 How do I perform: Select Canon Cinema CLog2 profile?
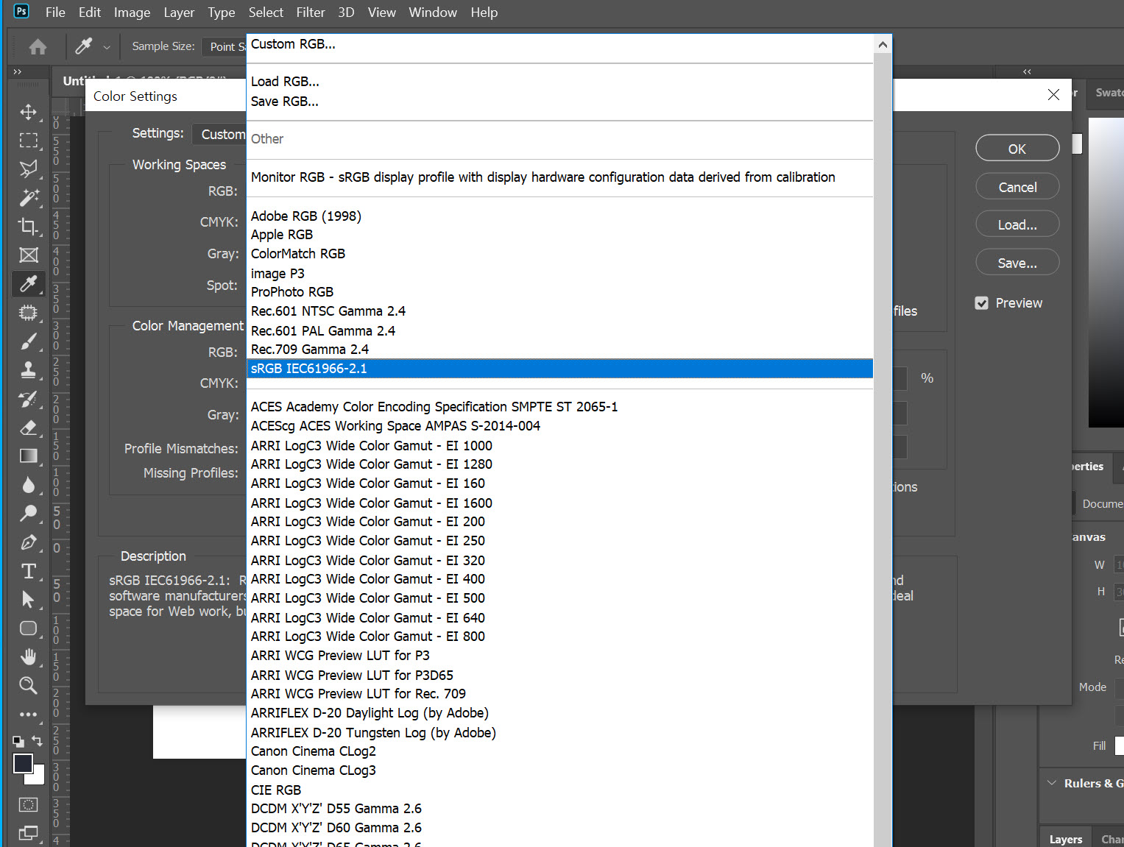(559, 751)
